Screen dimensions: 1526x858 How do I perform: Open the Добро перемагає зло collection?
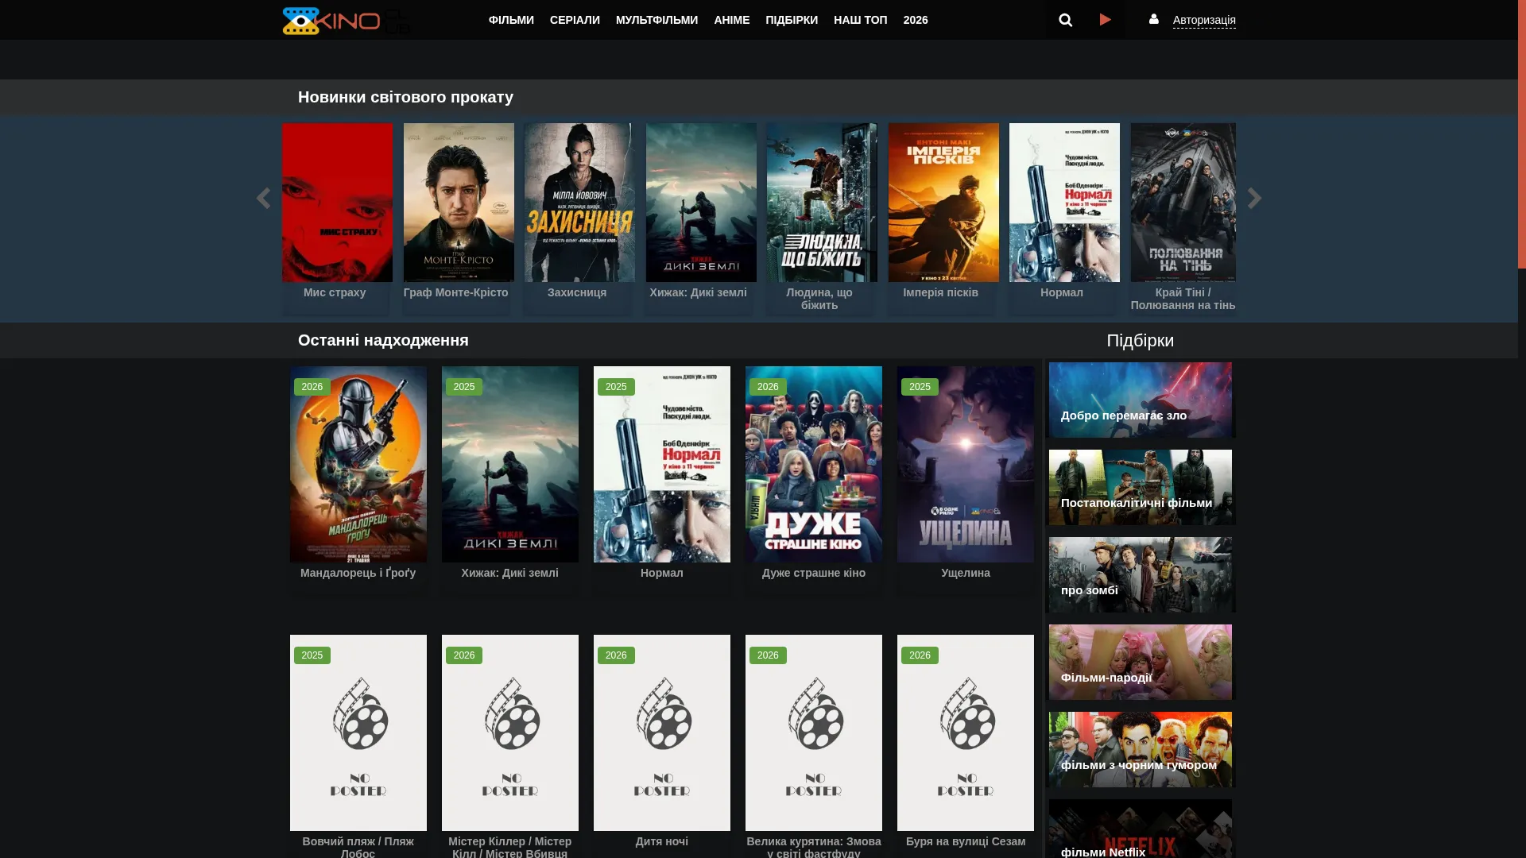coord(1141,400)
